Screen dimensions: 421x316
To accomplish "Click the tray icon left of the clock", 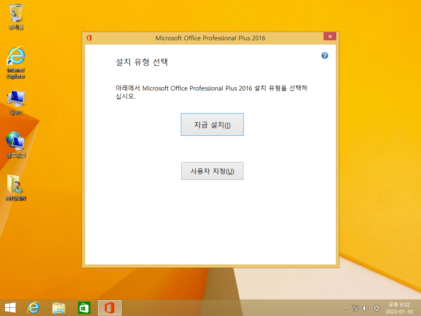I will tap(377, 308).
